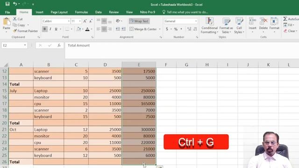This screenshot has width=299, height=168.
Task: Center text horizontally
Action: 104,29
